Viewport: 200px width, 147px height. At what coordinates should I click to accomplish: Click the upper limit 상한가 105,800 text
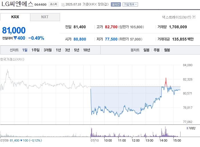point(131,27)
